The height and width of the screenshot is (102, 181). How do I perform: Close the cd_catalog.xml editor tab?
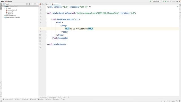(50, 4)
